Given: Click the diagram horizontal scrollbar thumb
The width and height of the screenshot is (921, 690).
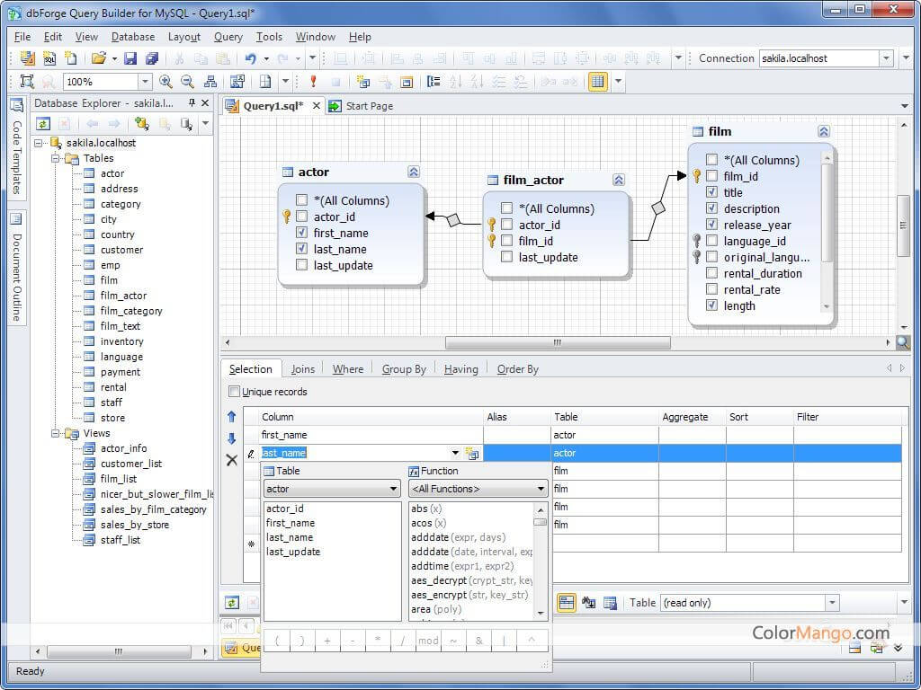Looking at the screenshot, I should [x=558, y=342].
